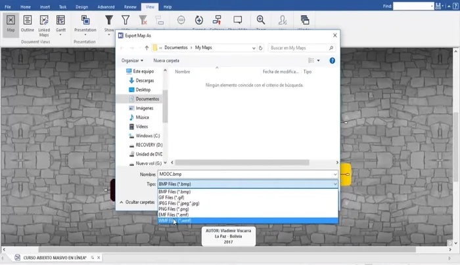Screen dimensions: 460x265
Task: Open the Insert ribbon tab
Action: tap(45, 6)
